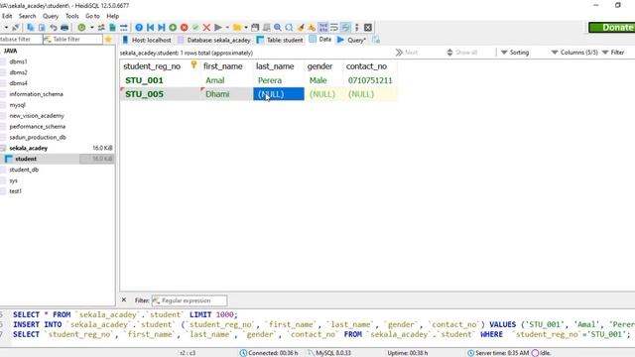This screenshot has width=635, height=357.
Task: Open the Sorting dropdown
Action: click(x=515, y=53)
